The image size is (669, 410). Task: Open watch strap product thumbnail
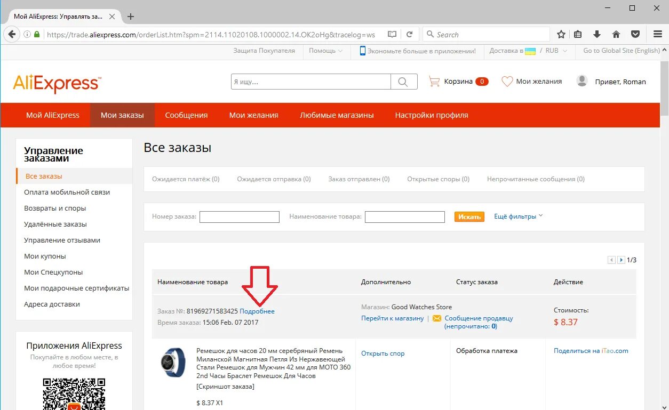point(173,362)
